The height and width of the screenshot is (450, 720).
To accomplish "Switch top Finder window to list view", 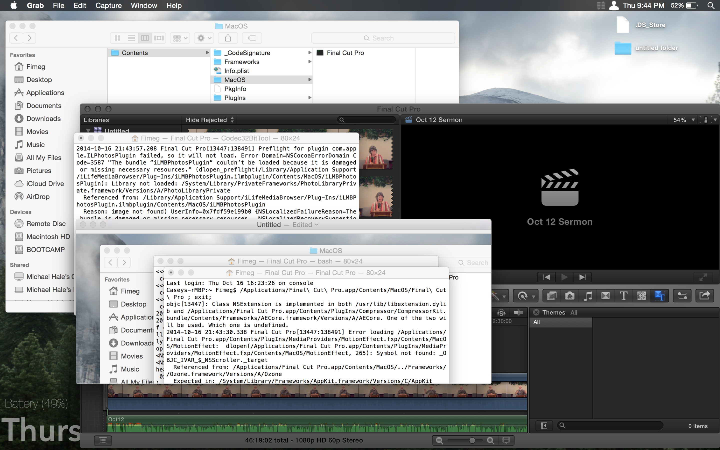I will [131, 38].
